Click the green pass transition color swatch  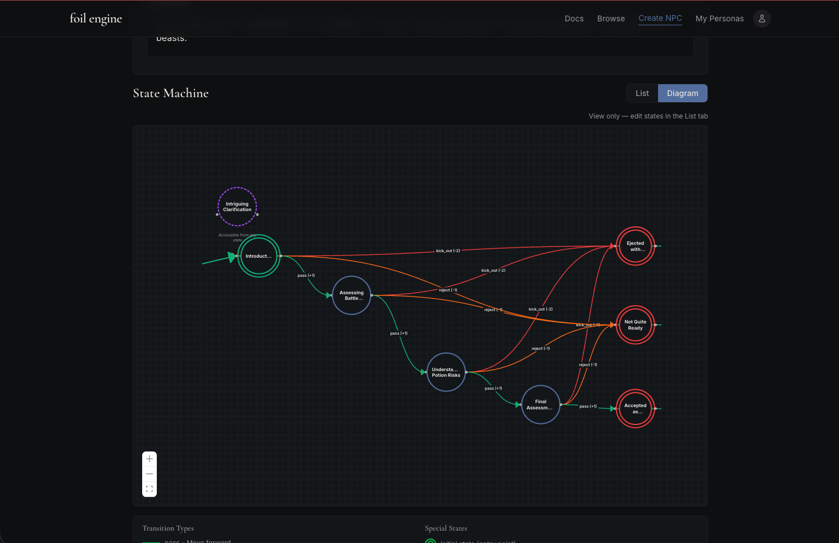pyautogui.click(x=150, y=541)
